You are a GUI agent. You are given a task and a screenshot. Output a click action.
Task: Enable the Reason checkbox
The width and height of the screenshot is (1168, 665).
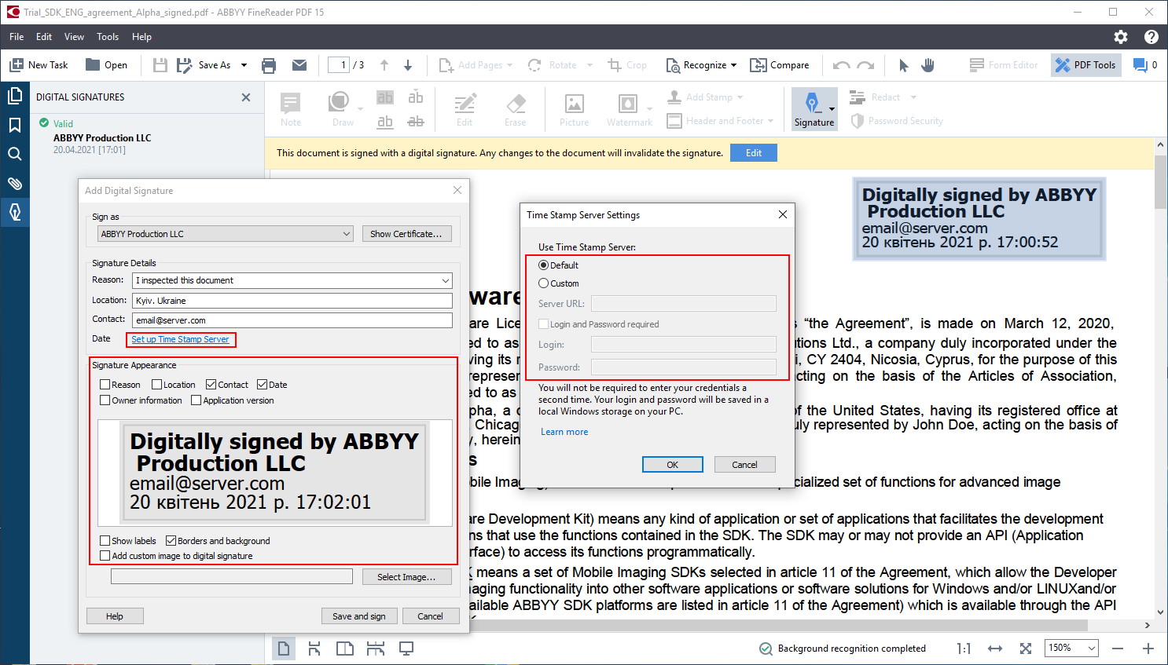(105, 385)
